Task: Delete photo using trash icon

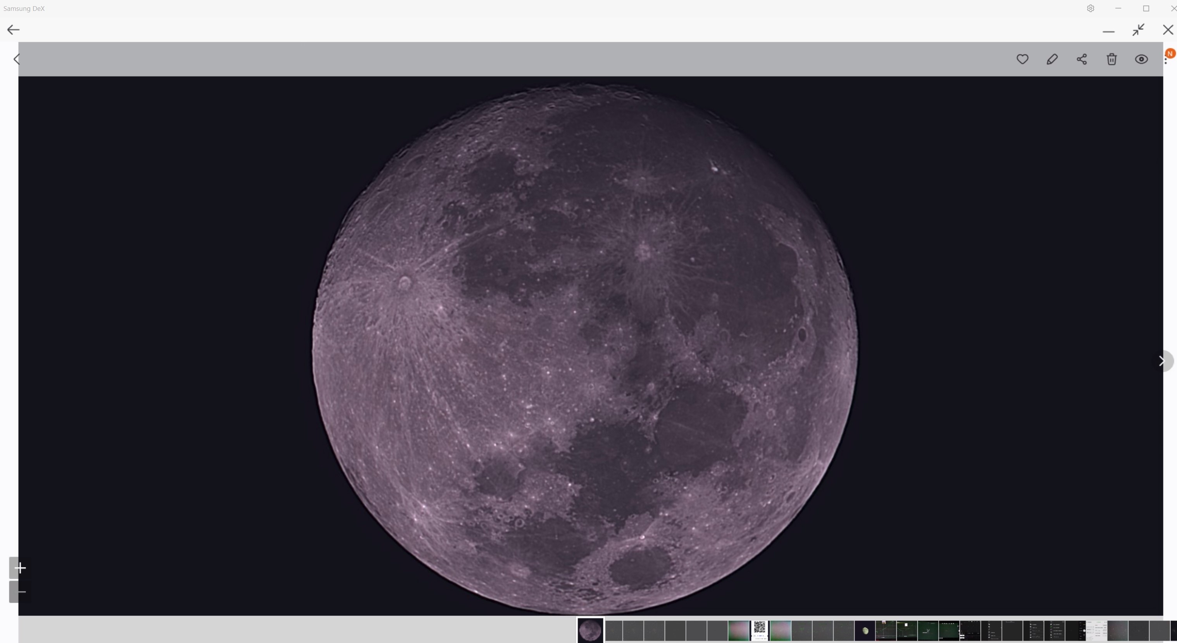Action: (1111, 59)
